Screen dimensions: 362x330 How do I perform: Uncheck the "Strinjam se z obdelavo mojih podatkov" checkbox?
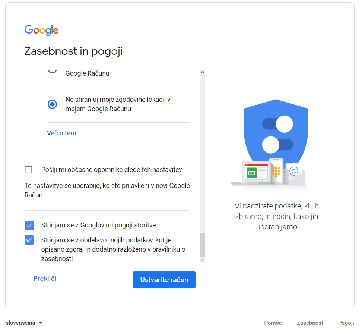click(29, 240)
